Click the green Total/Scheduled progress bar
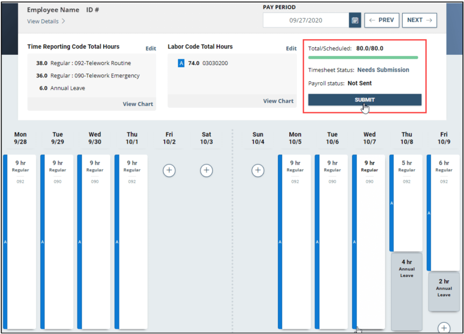The image size is (464, 334). [x=363, y=58]
